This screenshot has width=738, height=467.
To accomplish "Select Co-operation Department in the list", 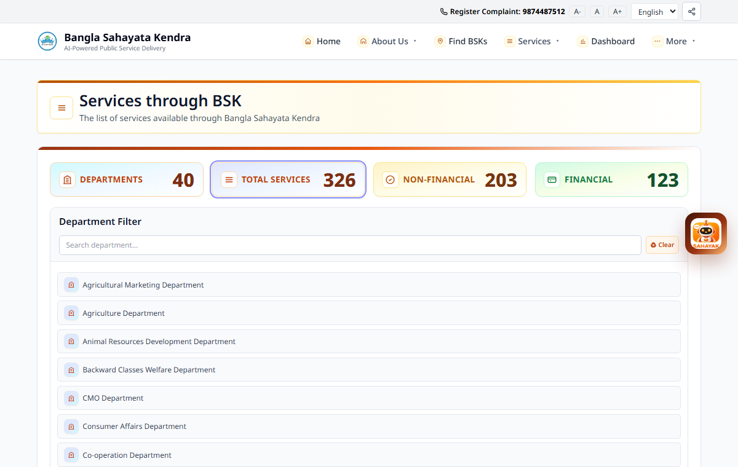I will (x=369, y=455).
